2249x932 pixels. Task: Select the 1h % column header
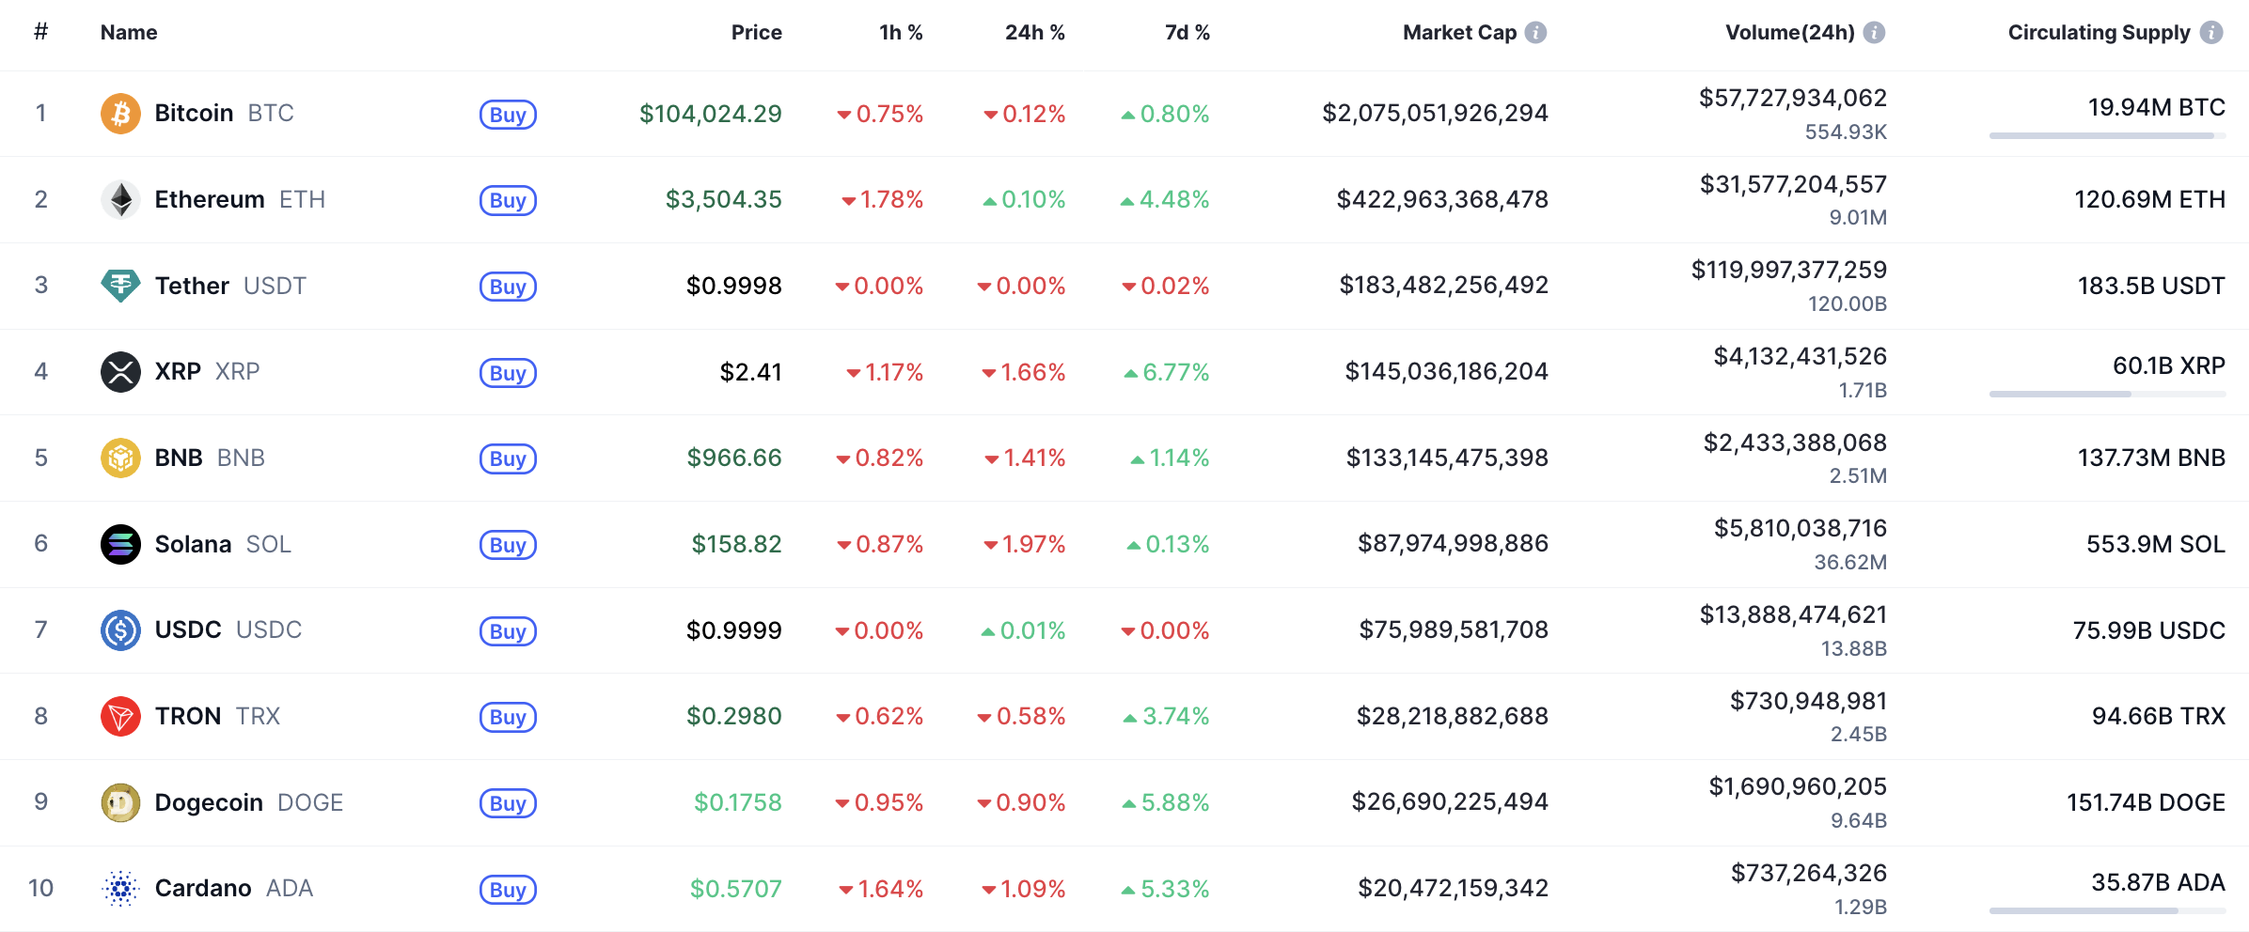[x=900, y=31]
